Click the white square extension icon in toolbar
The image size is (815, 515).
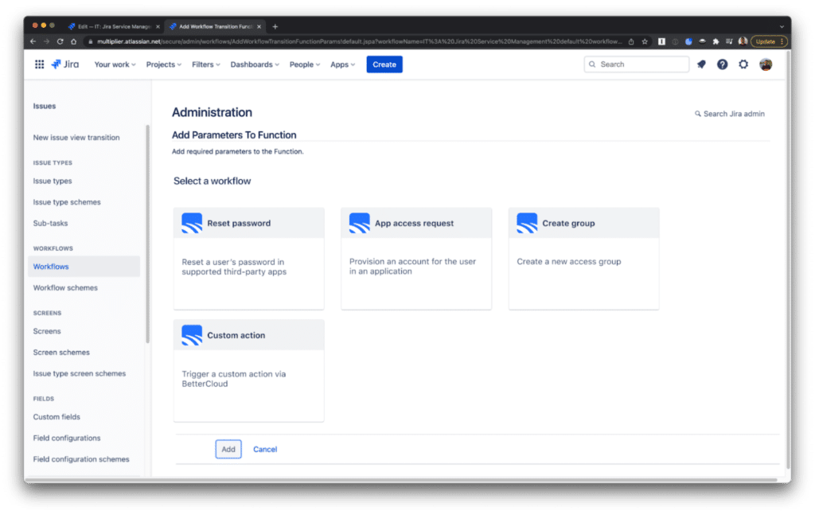tap(661, 41)
